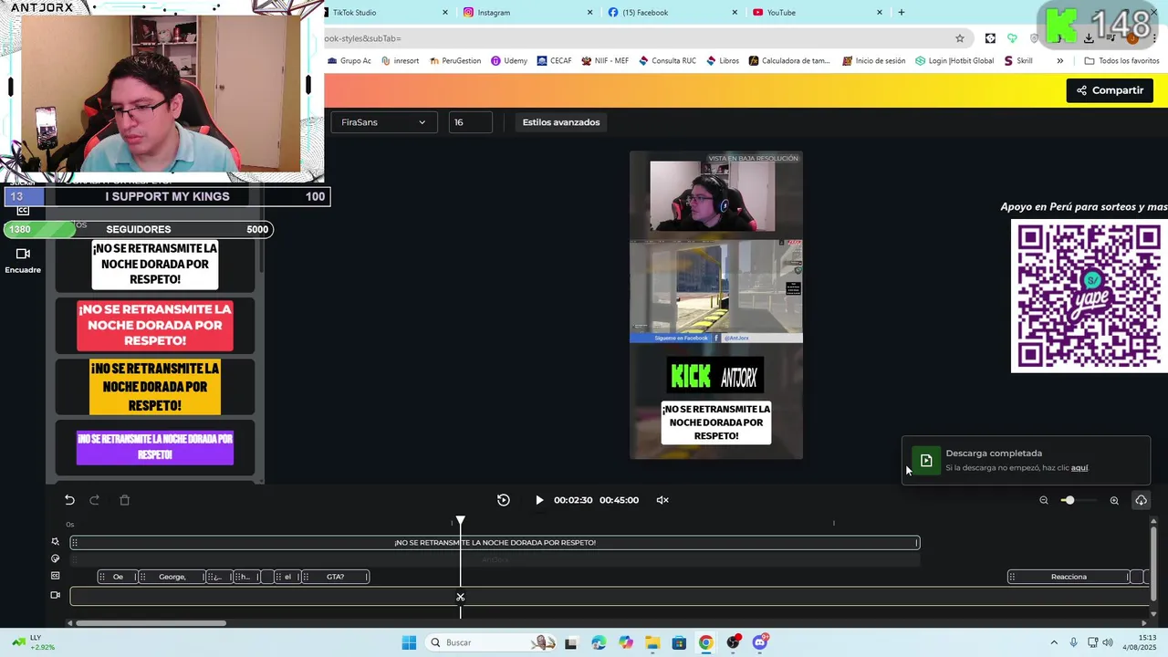This screenshot has width=1168, height=657.
Task: Click the green download completed icon
Action: (926, 461)
